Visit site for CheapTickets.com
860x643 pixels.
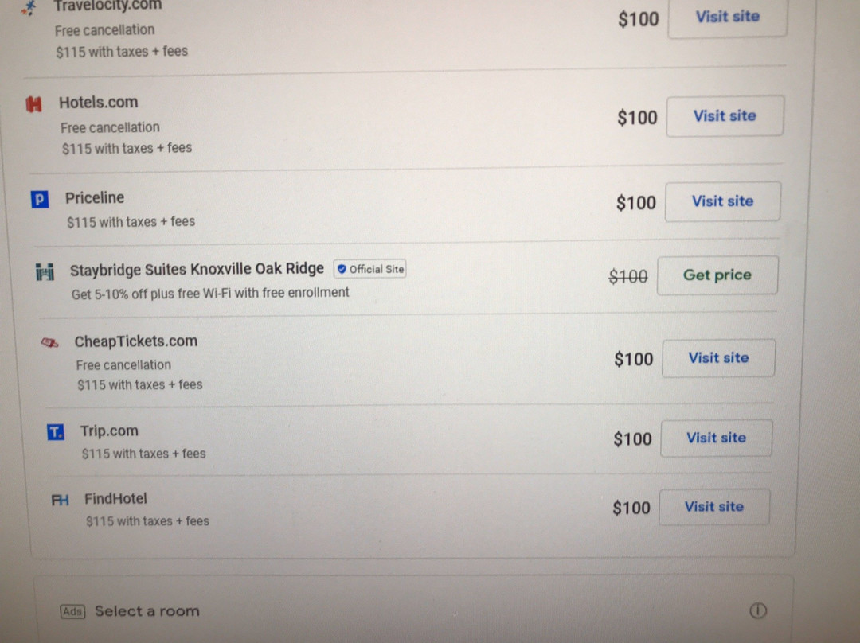(718, 358)
